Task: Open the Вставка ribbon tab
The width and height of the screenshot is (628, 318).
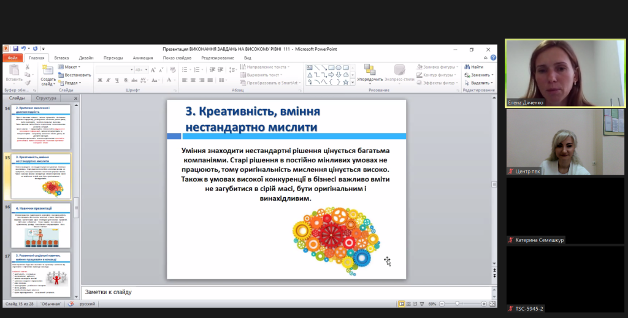Action: click(x=61, y=58)
